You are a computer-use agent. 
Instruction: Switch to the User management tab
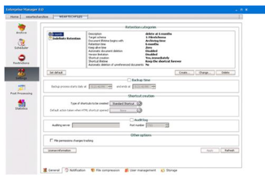(x=140, y=170)
